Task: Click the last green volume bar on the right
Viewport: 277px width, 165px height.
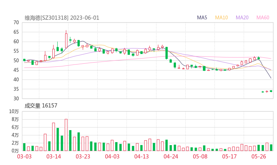Action: (x=271, y=148)
